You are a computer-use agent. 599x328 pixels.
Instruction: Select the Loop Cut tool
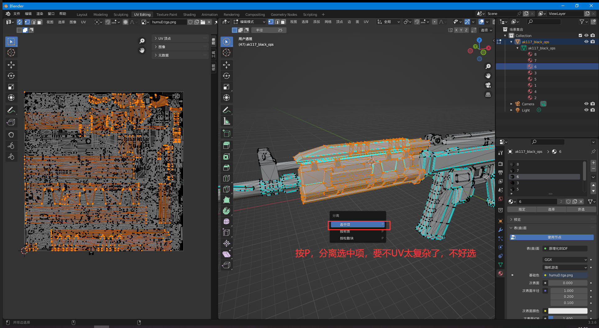coord(226,178)
